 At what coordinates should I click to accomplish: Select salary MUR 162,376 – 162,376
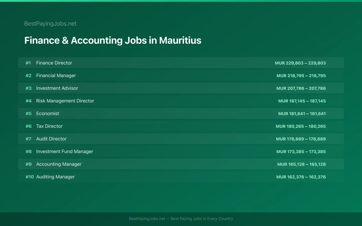coord(301,177)
